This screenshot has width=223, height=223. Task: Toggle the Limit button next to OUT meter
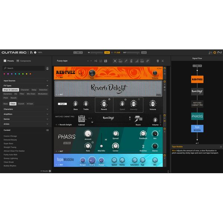coord(144,52)
